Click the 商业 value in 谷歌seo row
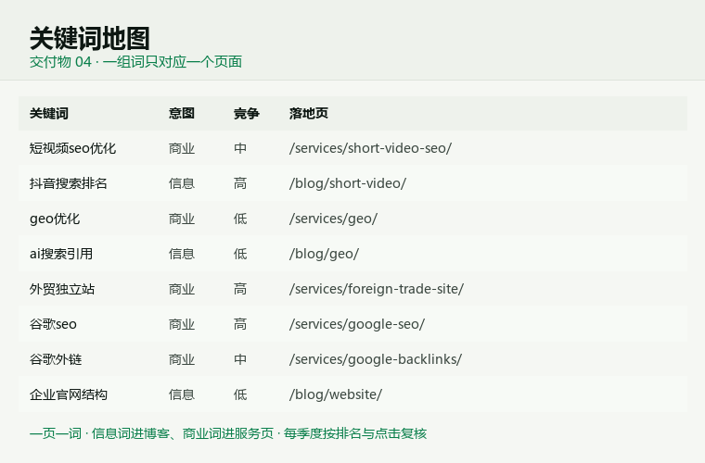 tap(182, 324)
